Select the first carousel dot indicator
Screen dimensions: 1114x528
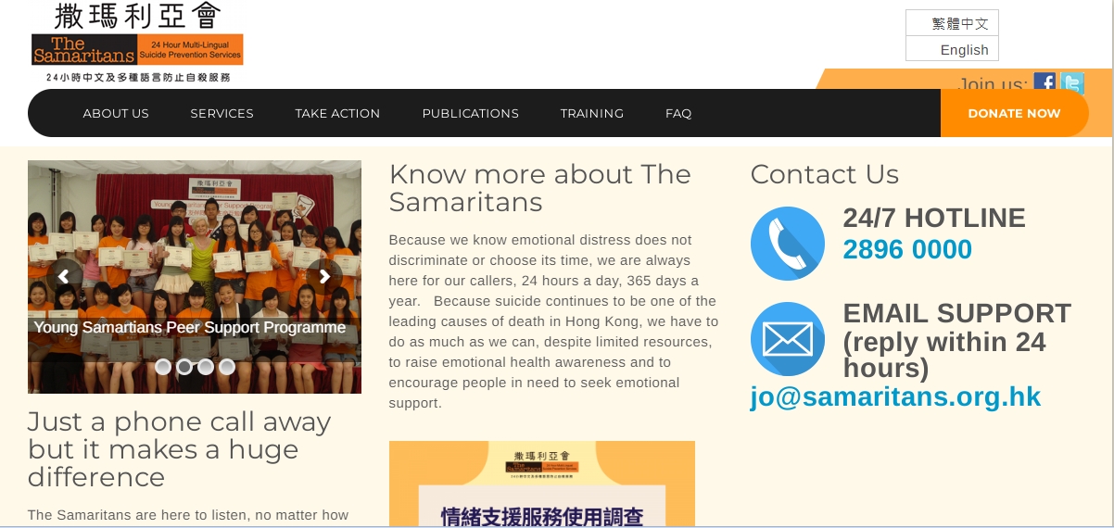tap(163, 367)
